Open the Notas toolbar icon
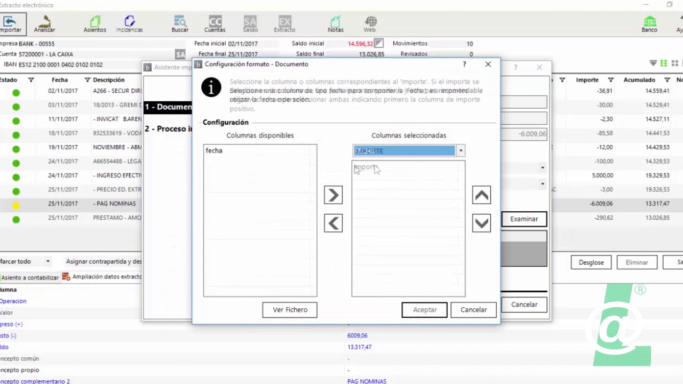 pos(336,24)
